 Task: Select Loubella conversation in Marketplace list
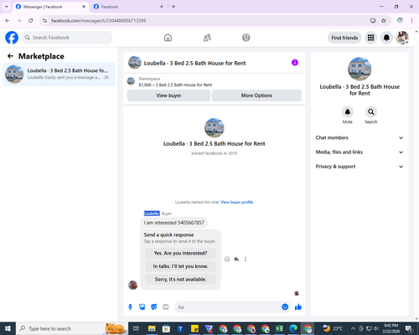(x=59, y=74)
